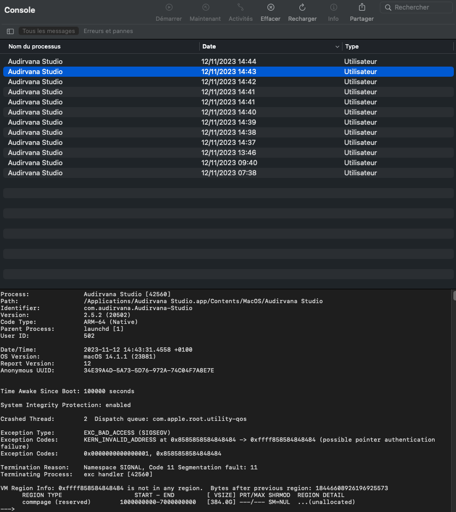Click the Report Version value "12"
456x512 pixels.
tap(87, 363)
